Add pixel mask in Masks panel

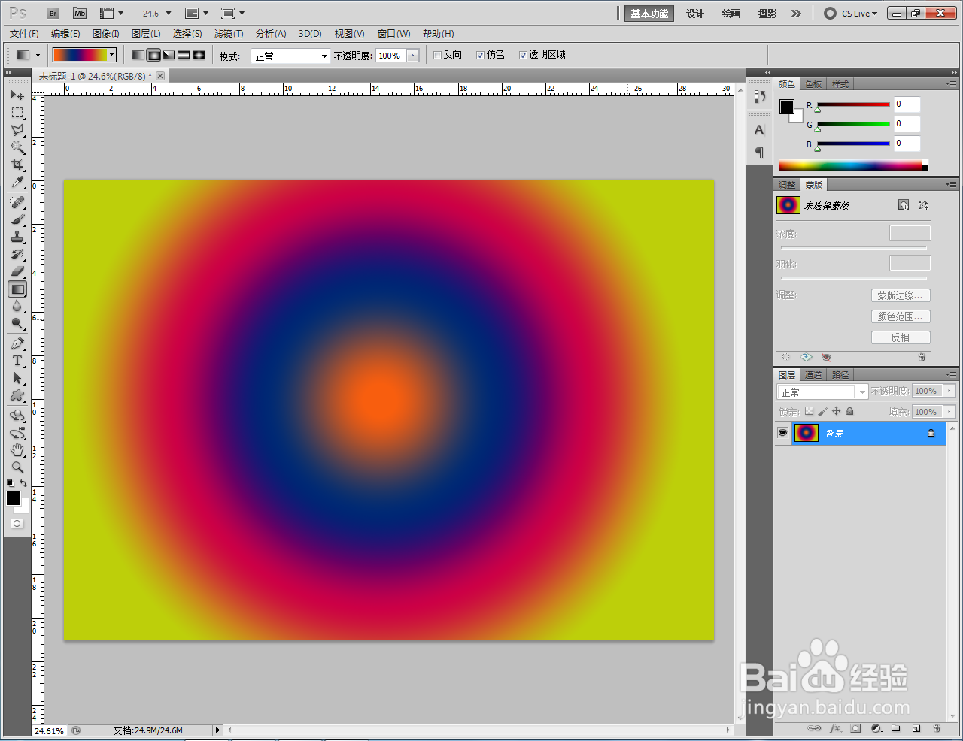click(x=904, y=205)
